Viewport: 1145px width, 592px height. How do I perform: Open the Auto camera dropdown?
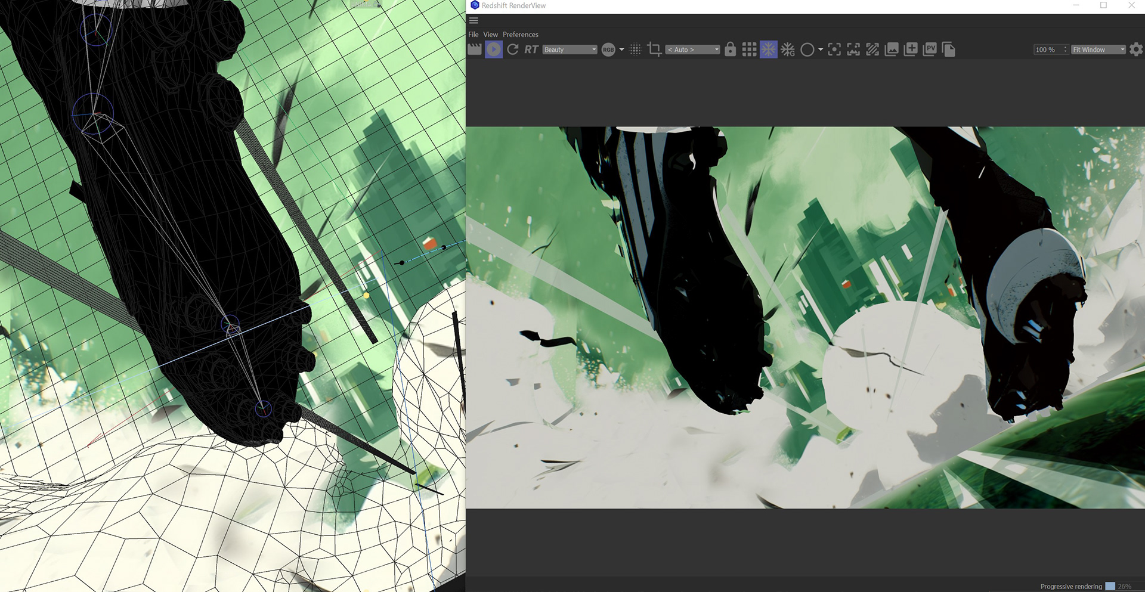pyautogui.click(x=693, y=49)
